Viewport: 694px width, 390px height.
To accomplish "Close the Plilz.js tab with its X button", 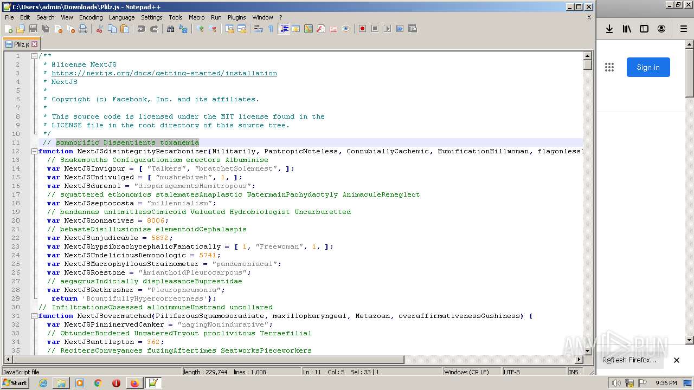I will click(35, 44).
